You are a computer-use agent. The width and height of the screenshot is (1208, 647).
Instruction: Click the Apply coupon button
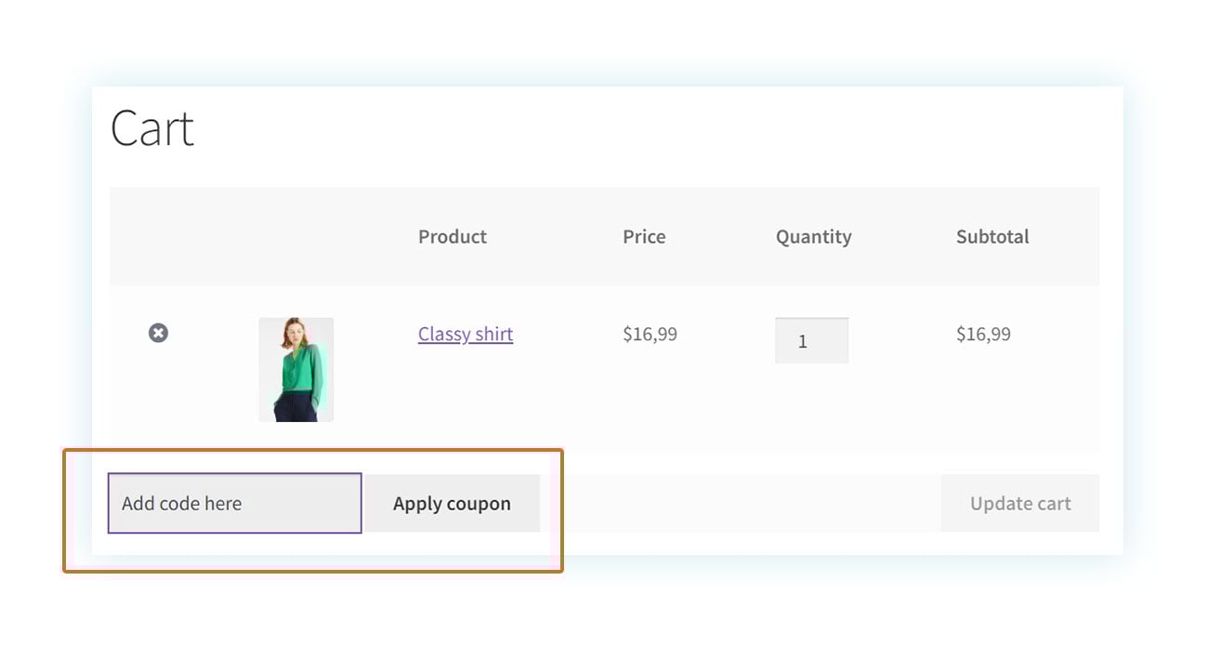pos(453,503)
